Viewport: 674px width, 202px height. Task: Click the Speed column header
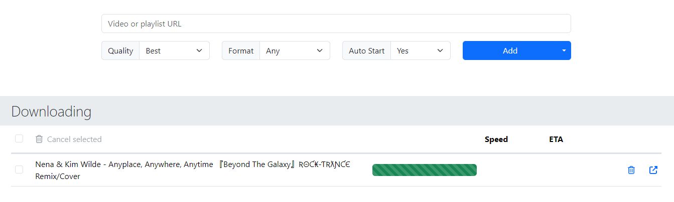click(x=496, y=139)
